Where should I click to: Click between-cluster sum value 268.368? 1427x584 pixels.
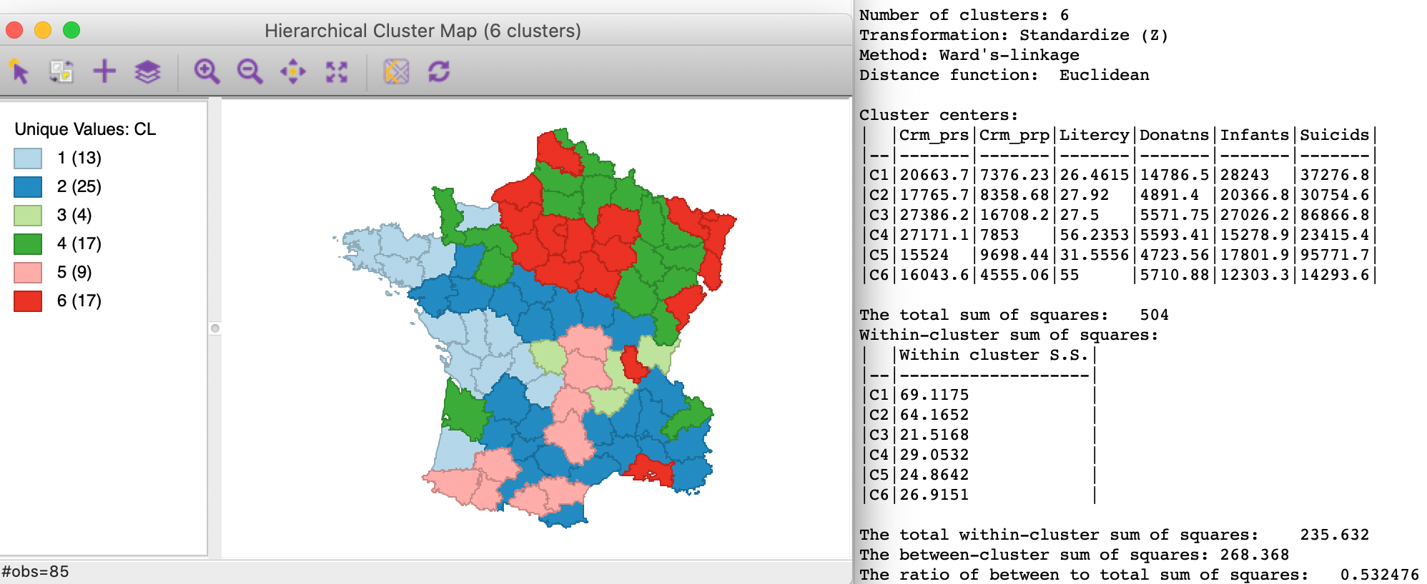(1254, 555)
